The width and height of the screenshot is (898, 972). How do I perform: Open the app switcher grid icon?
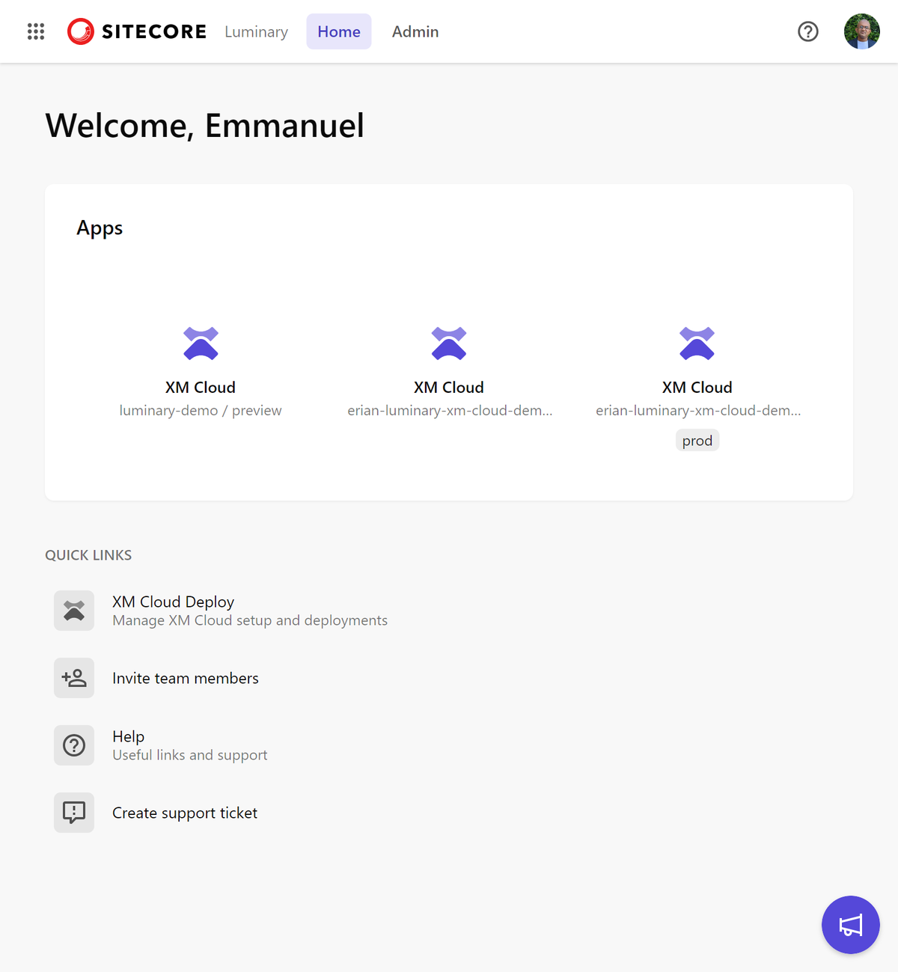(x=35, y=31)
